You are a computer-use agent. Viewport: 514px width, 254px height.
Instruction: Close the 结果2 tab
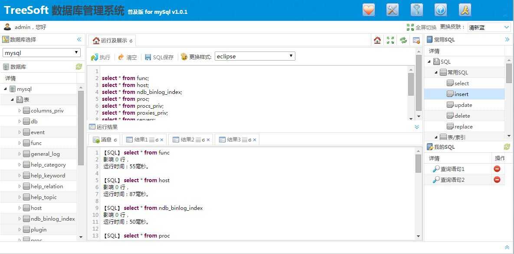click(208, 140)
